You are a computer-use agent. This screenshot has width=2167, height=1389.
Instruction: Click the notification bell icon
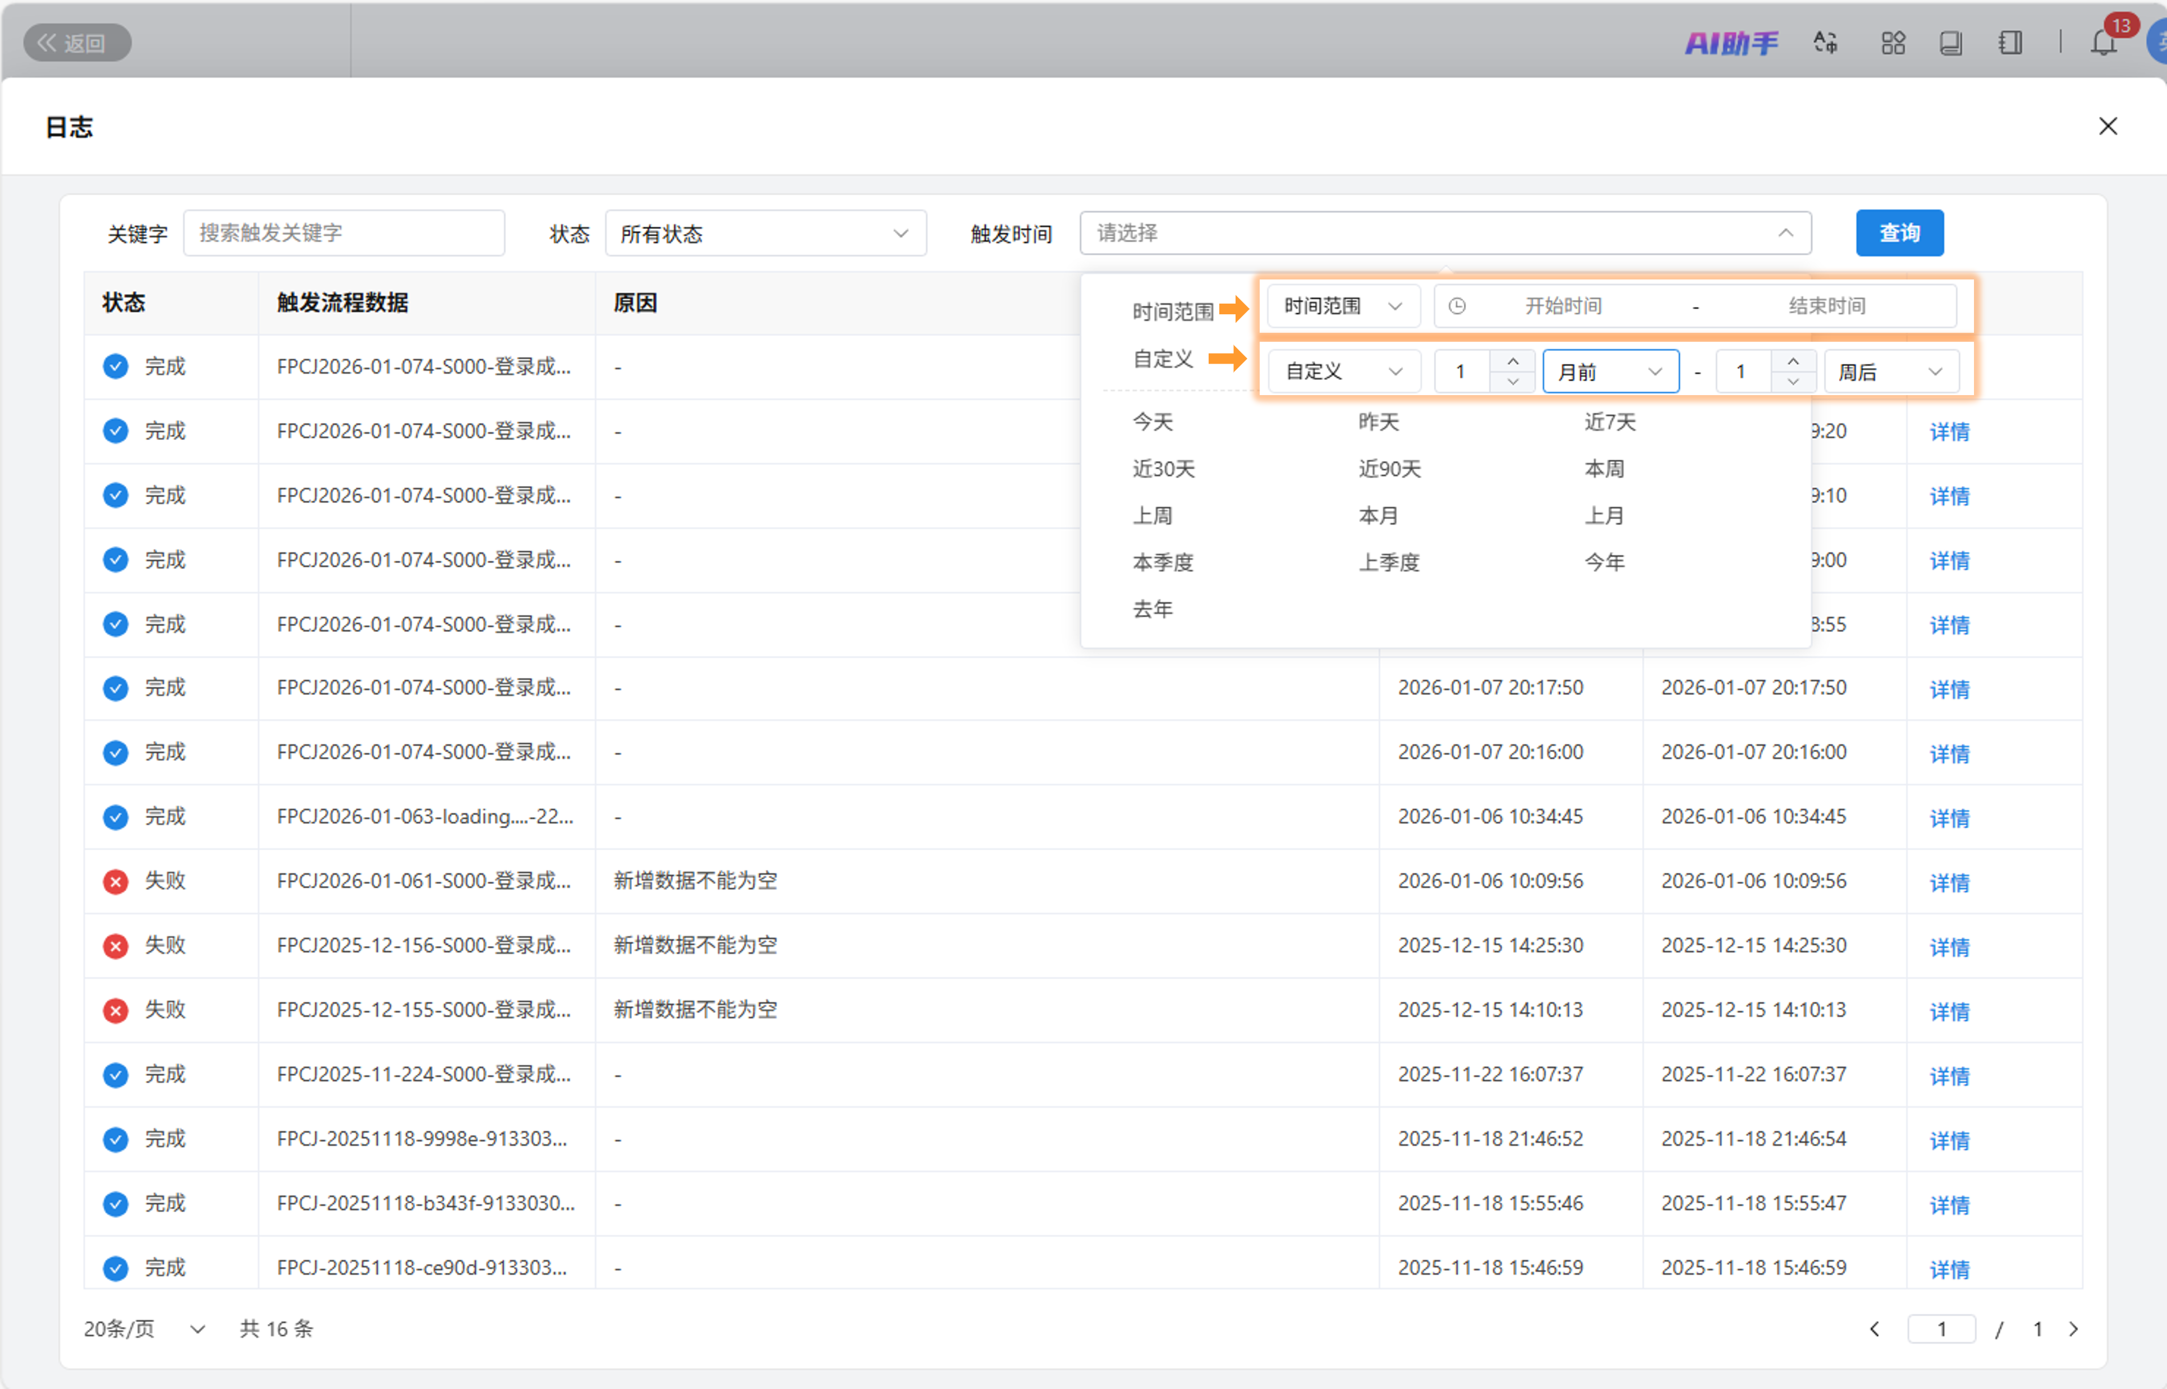2103,43
